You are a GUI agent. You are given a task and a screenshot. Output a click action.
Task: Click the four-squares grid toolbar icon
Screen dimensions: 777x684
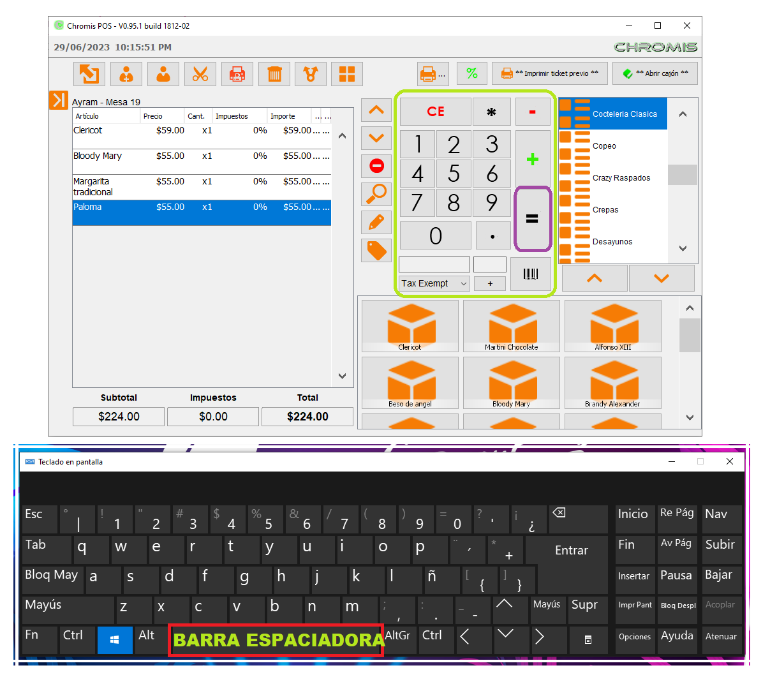click(347, 74)
